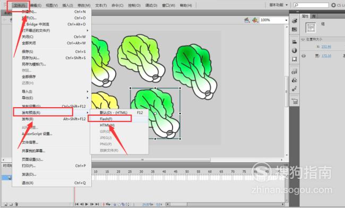Open the Swatches panel icon
Viewport: 345px width, 208px height.
(x=295, y=30)
